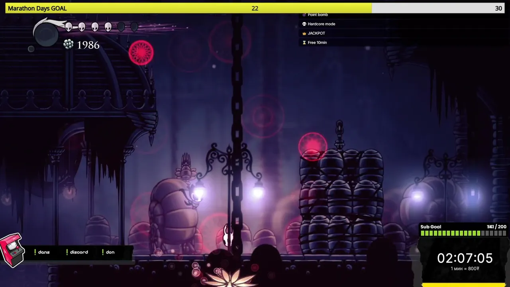Screen dimensions: 510x287
Task: Click the large soul vessel orb
Action: tap(47, 34)
